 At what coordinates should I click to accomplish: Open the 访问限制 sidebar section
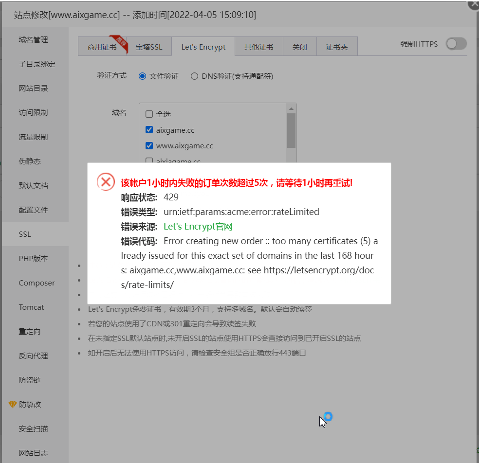[x=33, y=113]
